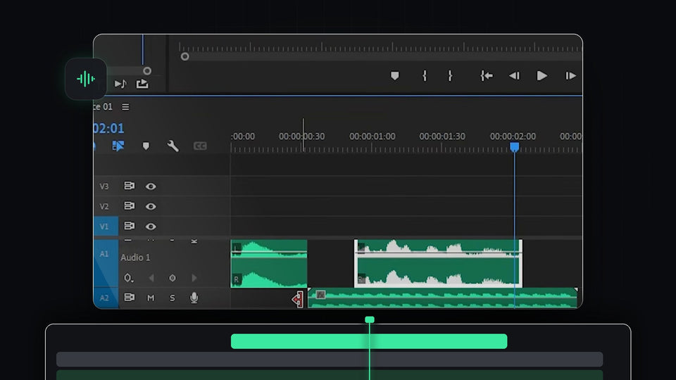Click ruler label 00:00:01:00
Screen dimensions: 676x380
372,136
